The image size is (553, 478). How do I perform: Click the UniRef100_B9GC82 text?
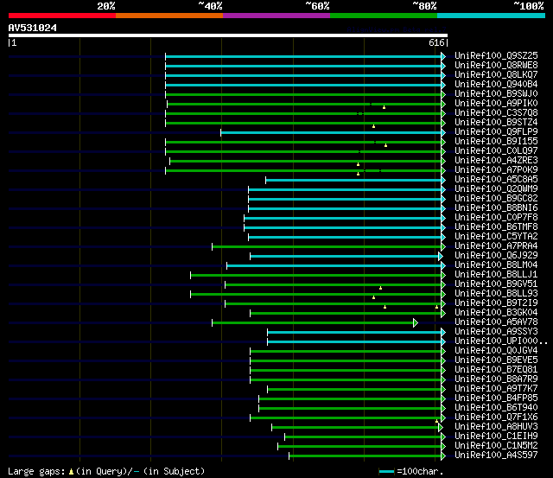point(496,199)
